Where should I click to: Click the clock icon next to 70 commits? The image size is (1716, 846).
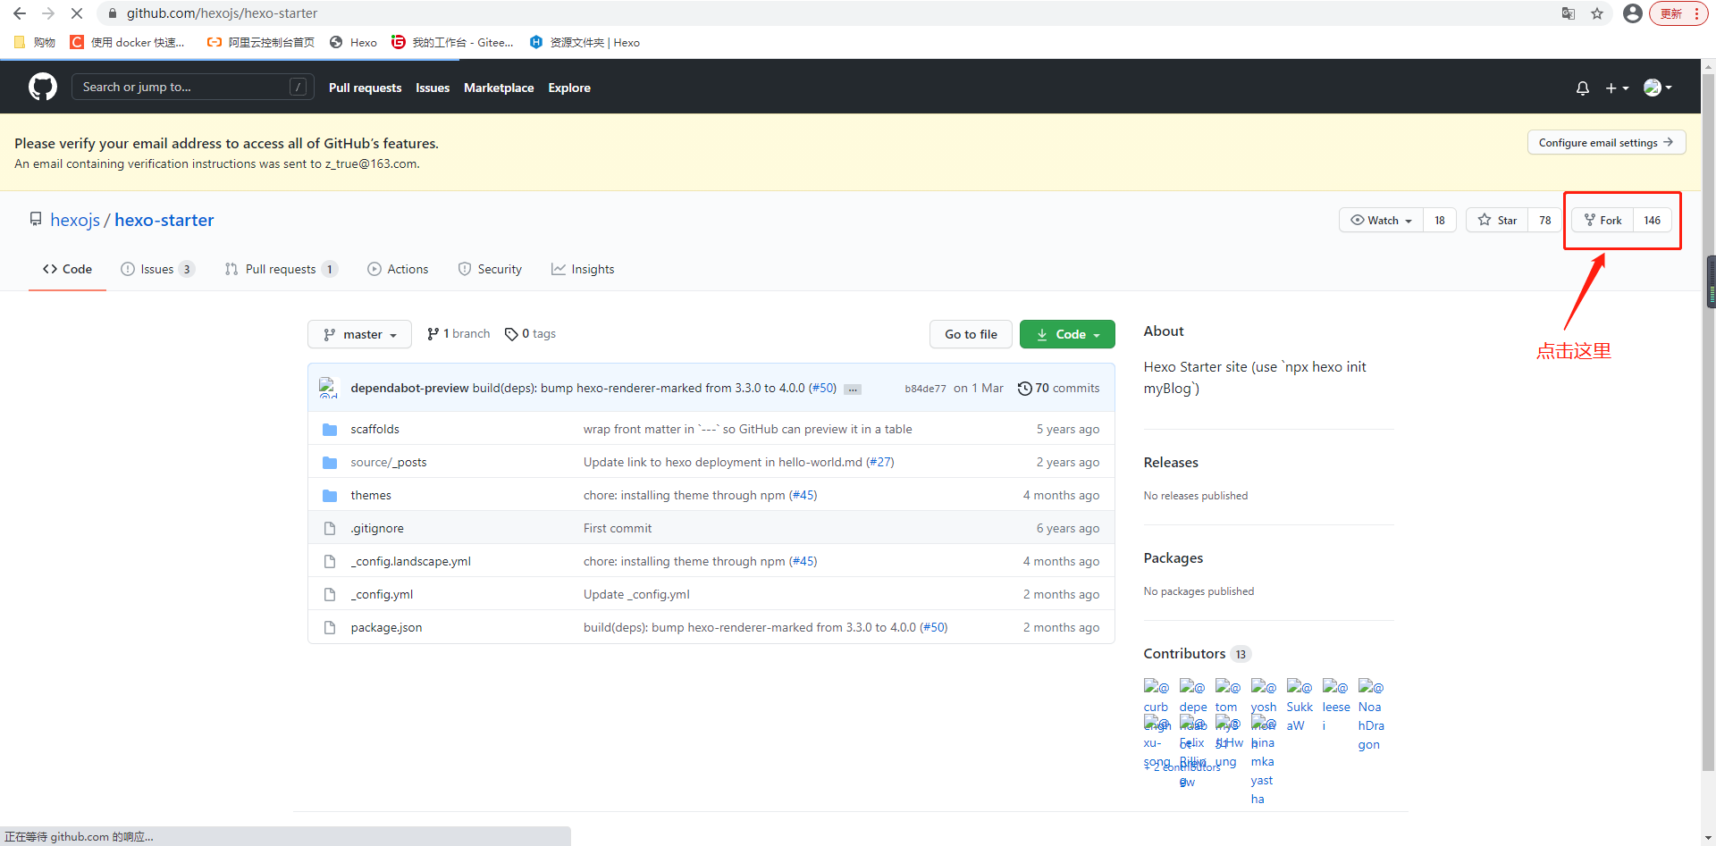(x=1025, y=388)
